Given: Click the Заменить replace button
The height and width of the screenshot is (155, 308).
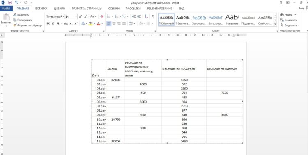Looking at the screenshot, I should (289, 20).
